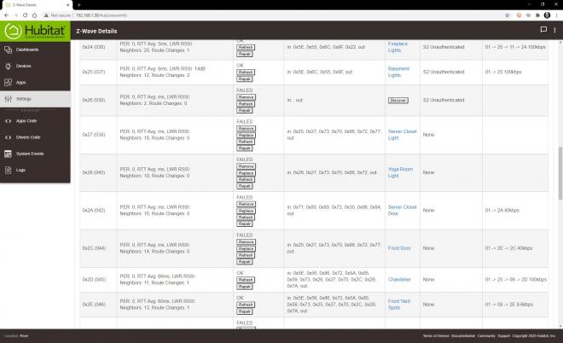This screenshot has height=343, width=563.
Task: Click Repair for node 0x2C (044)
Action: coord(245,262)
